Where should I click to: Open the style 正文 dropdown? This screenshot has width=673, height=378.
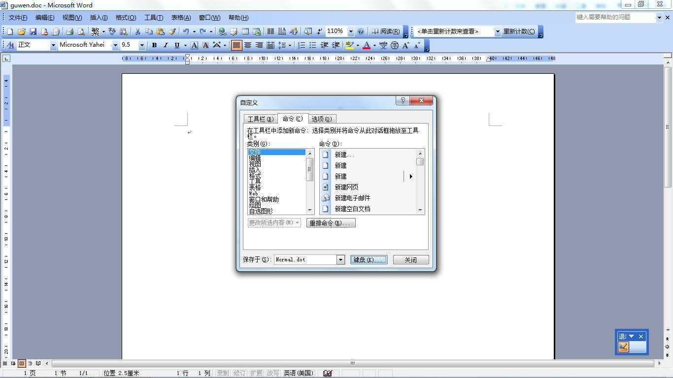(53, 45)
